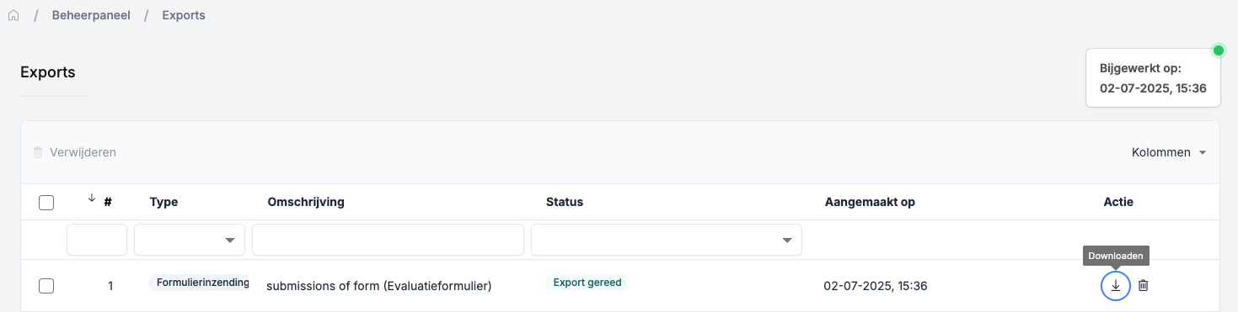Go to Beheerpaneel breadcrumb
1238x312 pixels.
coord(91,15)
